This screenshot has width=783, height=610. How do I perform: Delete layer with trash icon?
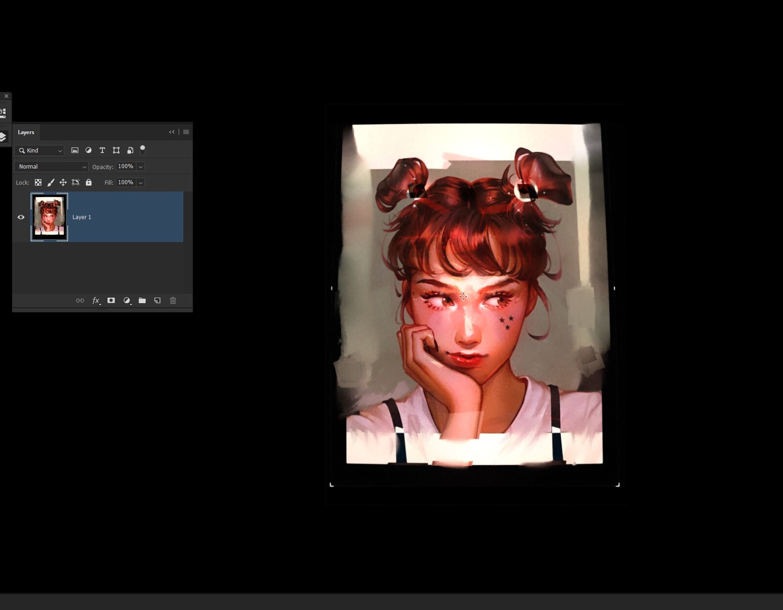173,300
